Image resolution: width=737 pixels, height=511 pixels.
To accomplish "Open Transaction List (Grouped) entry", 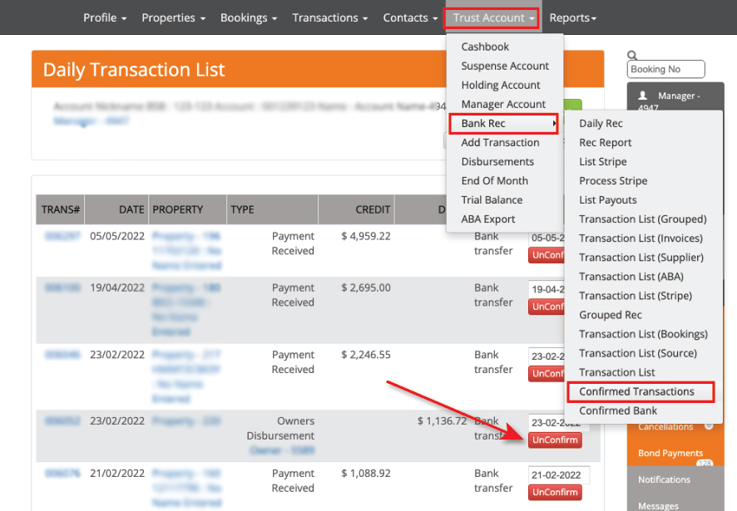I will 642,219.
